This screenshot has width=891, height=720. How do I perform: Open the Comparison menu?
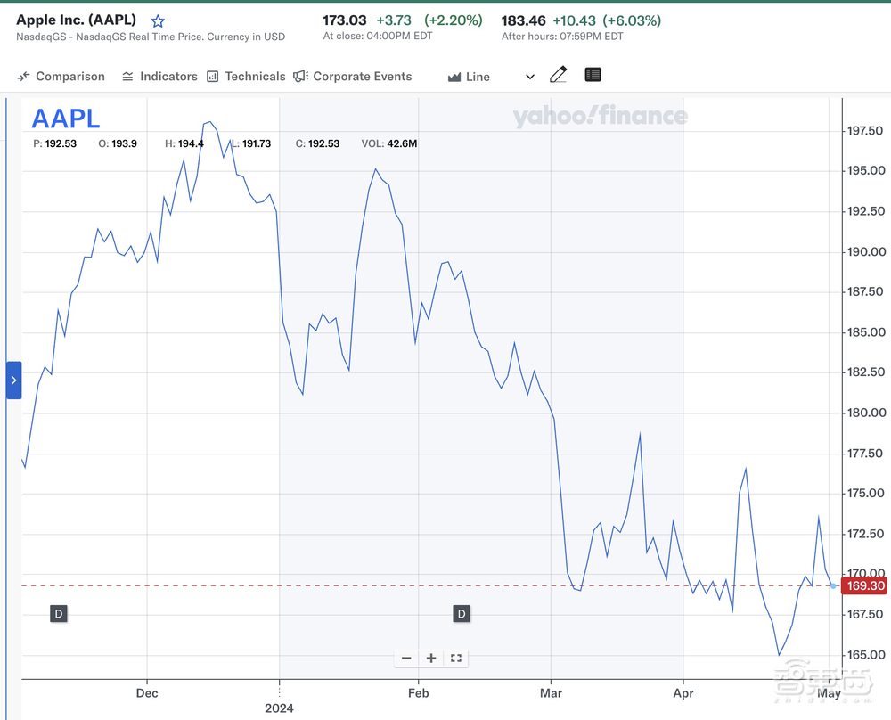pos(61,77)
